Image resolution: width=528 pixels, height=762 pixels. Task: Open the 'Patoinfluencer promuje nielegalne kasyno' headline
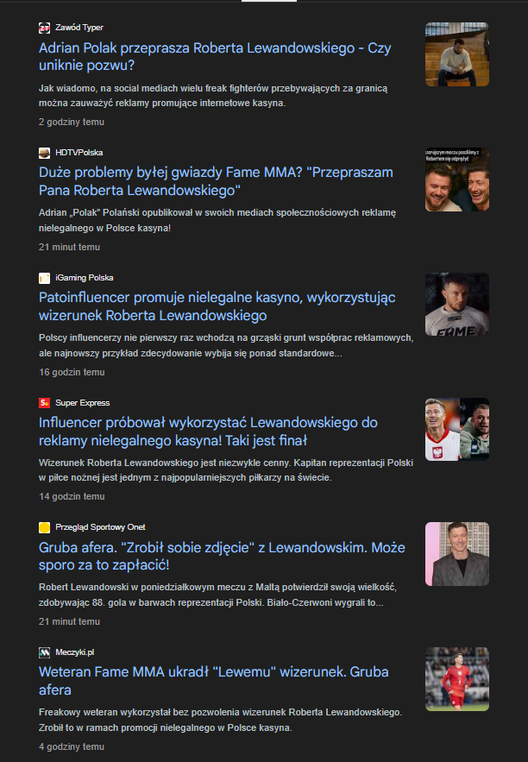coord(217,306)
